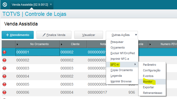Viewport: 177px width, 99px height.
Task: Open the NFC-e submenu
Action: [122, 64]
